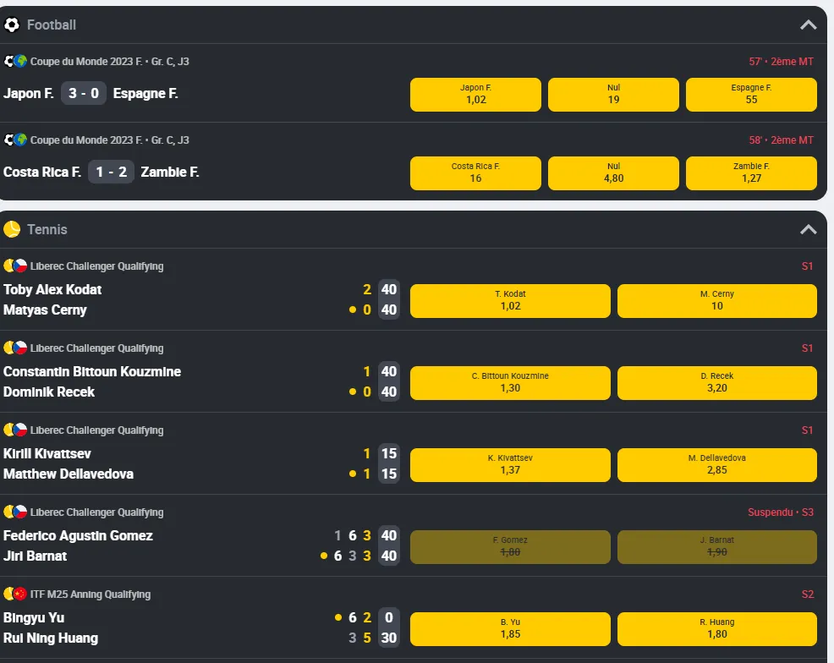Click the Football gear icon
Image resolution: width=834 pixels, height=663 pixels.
[12, 25]
